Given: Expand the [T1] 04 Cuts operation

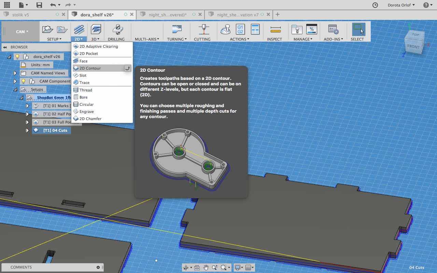Looking at the screenshot, I should point(27,130).
